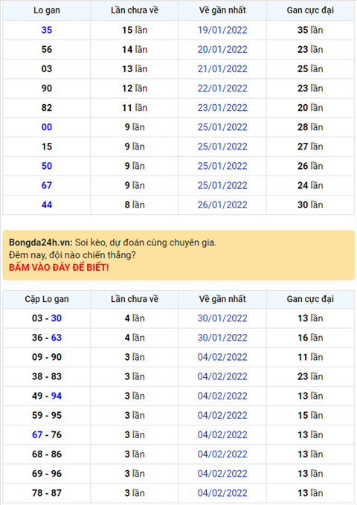The height and width of the screenshot is (505, 357).
Task: Select number 56 in Lo gan column
Action: 47,50
